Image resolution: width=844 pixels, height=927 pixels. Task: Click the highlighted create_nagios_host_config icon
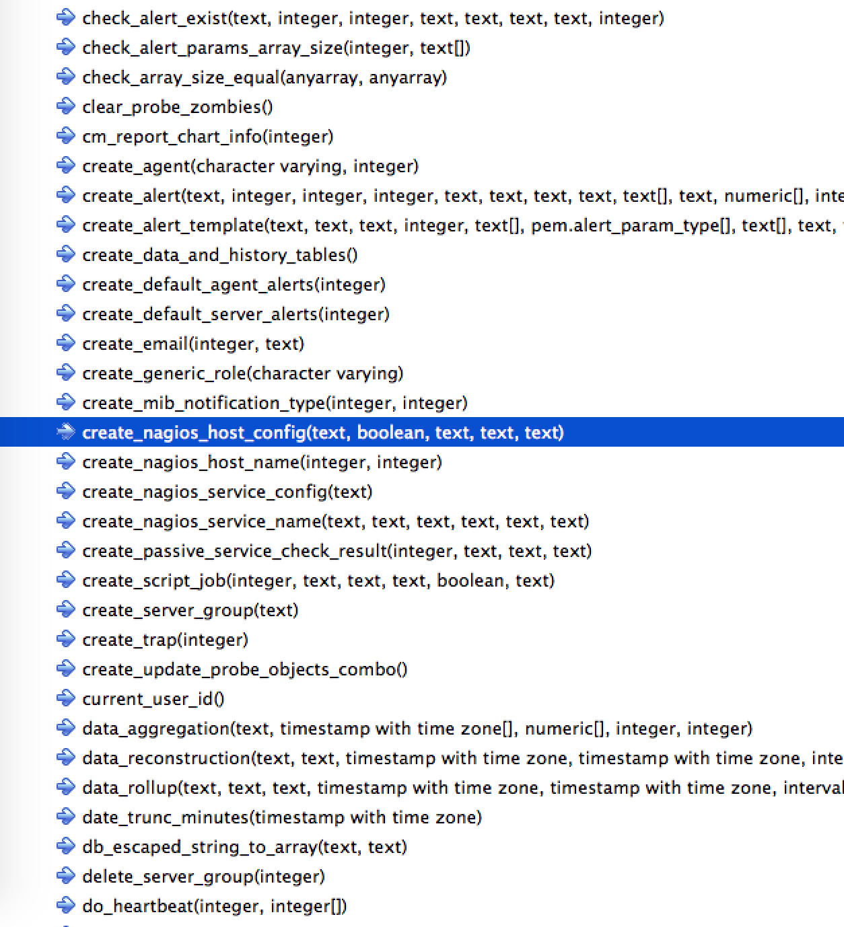[x=65, y=432]
